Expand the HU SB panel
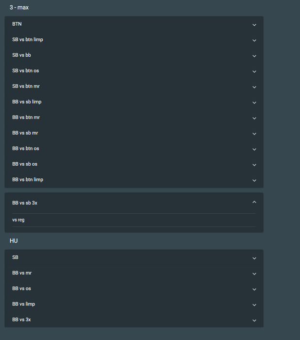 coord(254,258)
